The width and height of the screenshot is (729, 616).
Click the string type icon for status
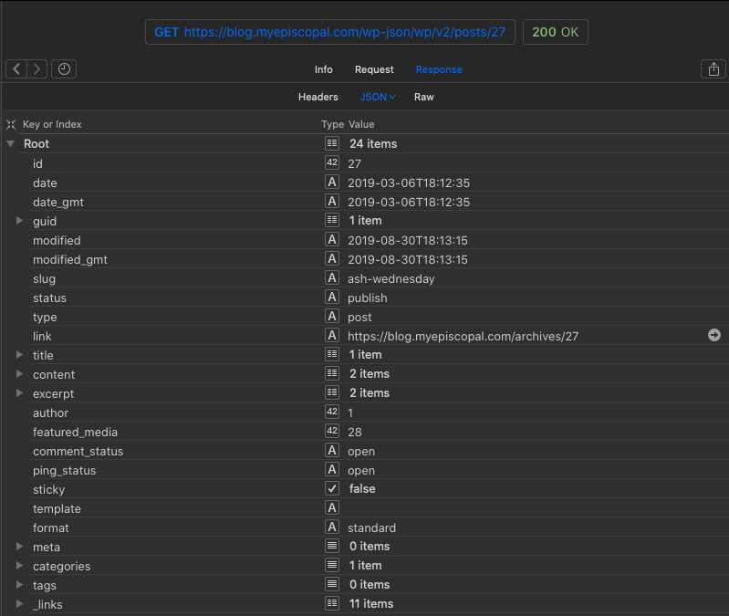point(332,298)
